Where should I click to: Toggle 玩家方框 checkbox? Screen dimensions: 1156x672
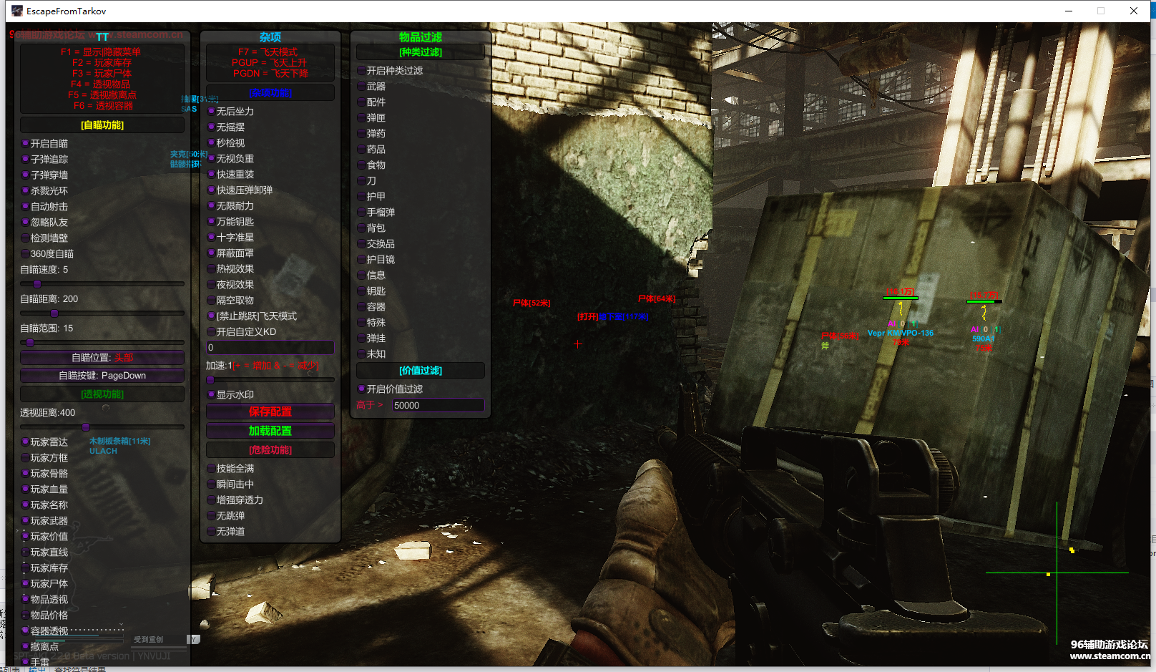point(26,457)
